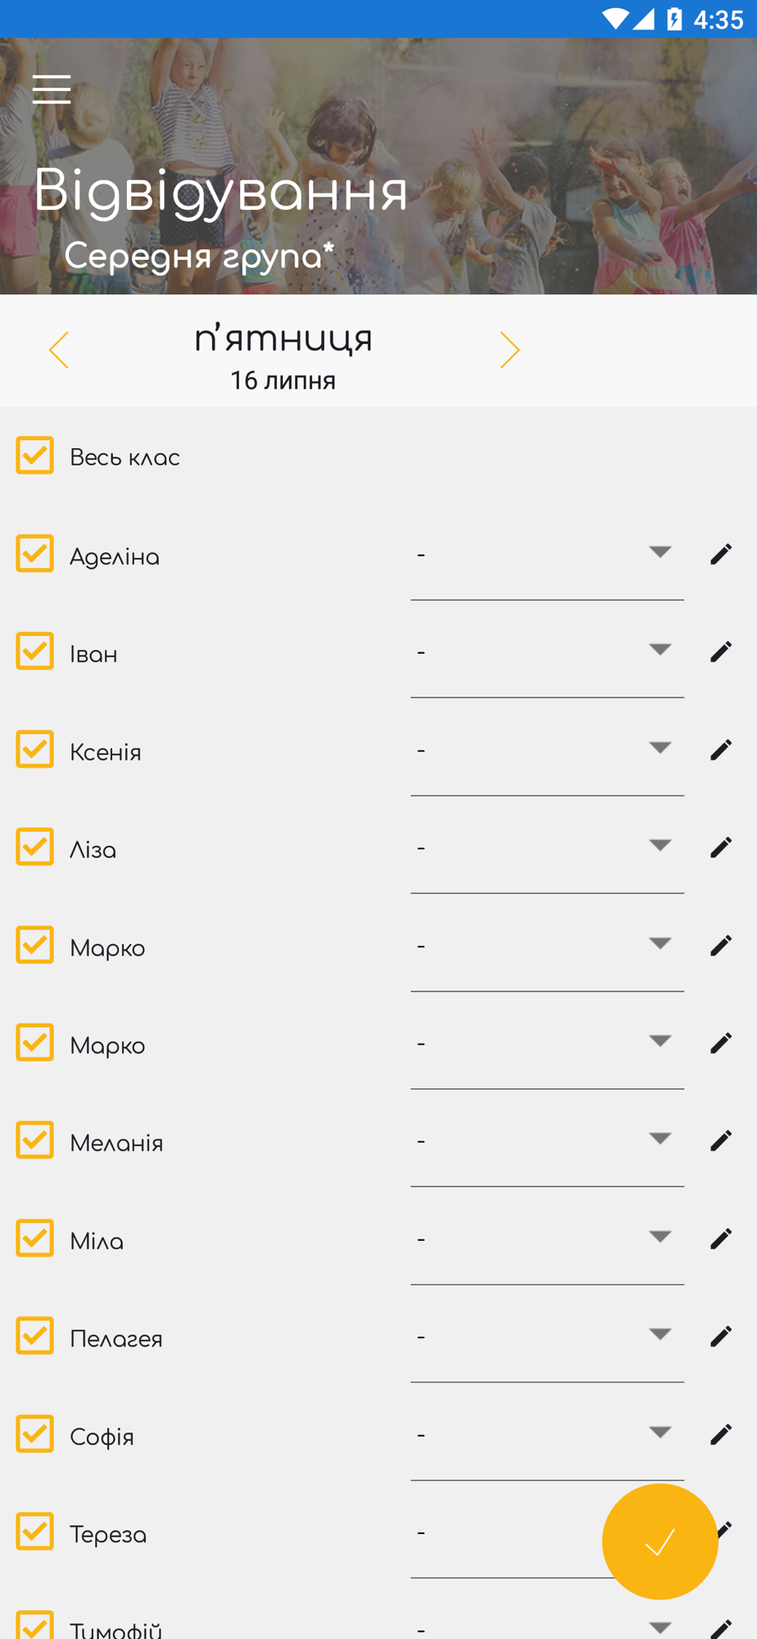Click the edit pencil beside Міла
Image resolution: width=757 pixels, height=1639 pixels.
click(x=721, y=1237)
